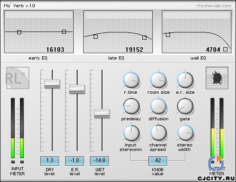This screenshot has width=236, height=182.
Task: Click the KNOB value box showing 42
Action: [x=158, y=161]
